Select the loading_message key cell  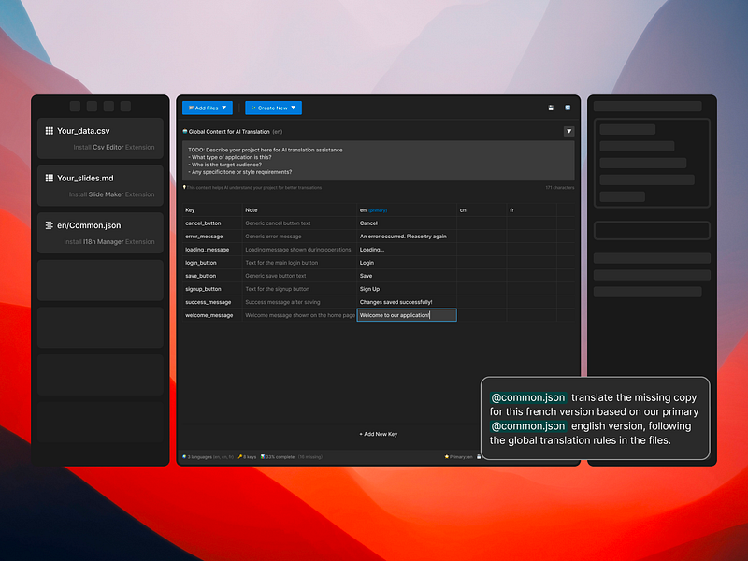212,250
